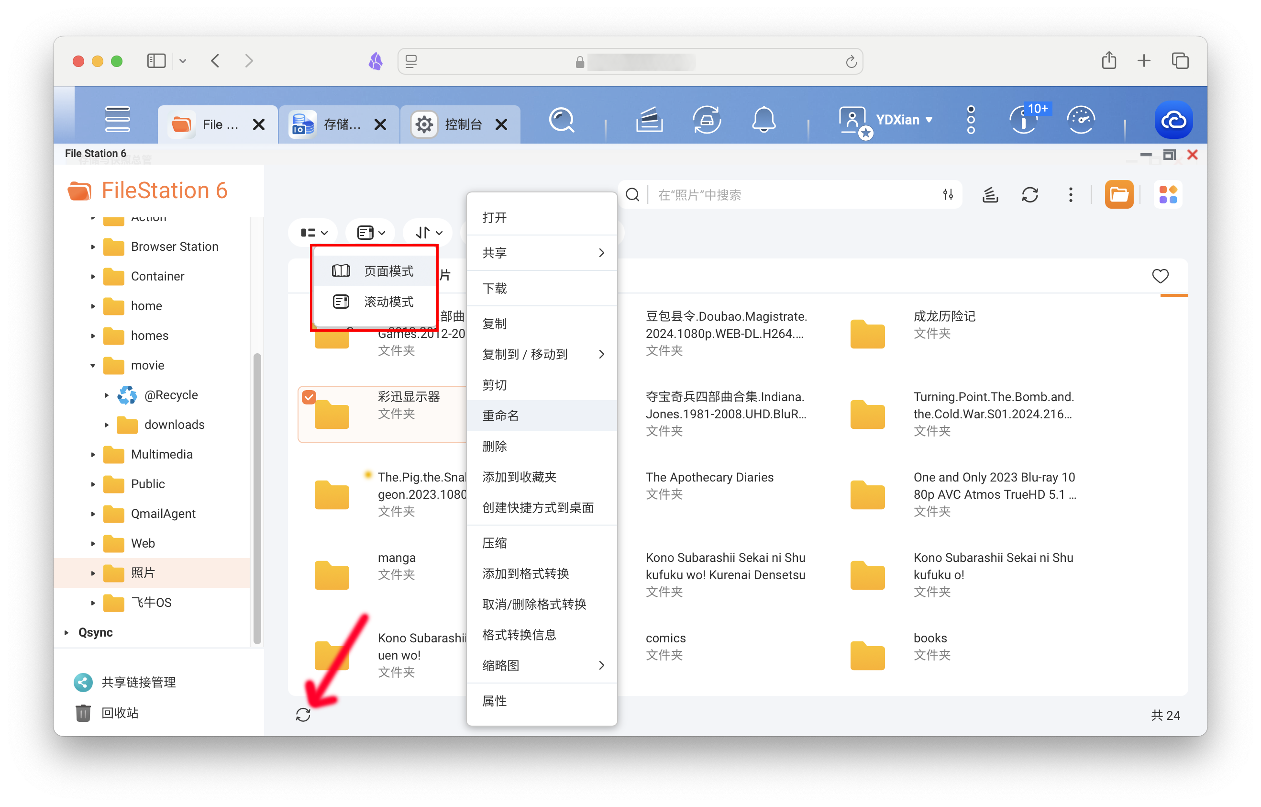Click the orange remote folder icon
Viewport: 1261px width, 807px height.
(x=1119, y=195)
